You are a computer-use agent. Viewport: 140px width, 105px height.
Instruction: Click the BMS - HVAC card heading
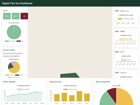coord(120,31)
